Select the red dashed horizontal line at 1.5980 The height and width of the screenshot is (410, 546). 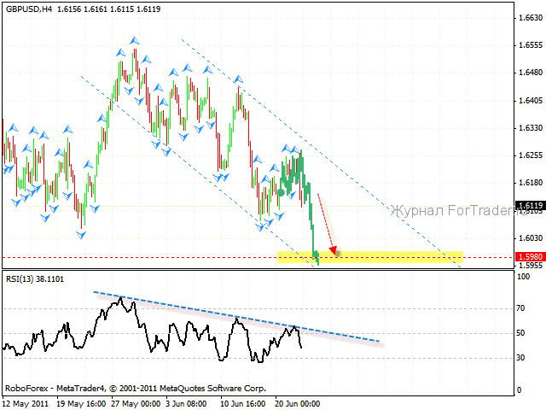[x=258, y=258]
